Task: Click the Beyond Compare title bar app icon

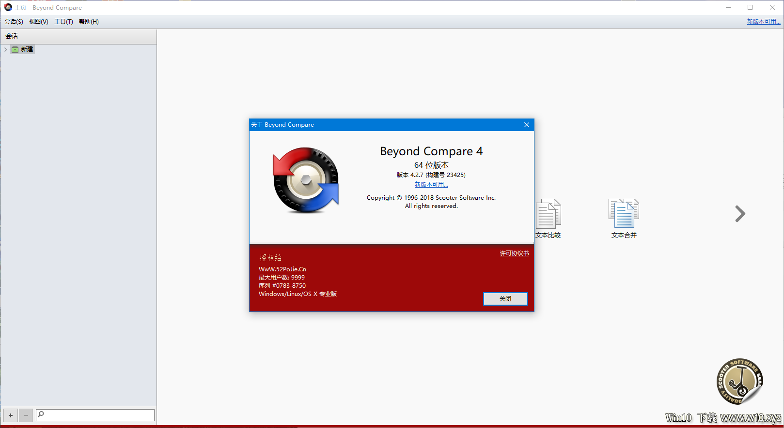Action: [8, 7]
